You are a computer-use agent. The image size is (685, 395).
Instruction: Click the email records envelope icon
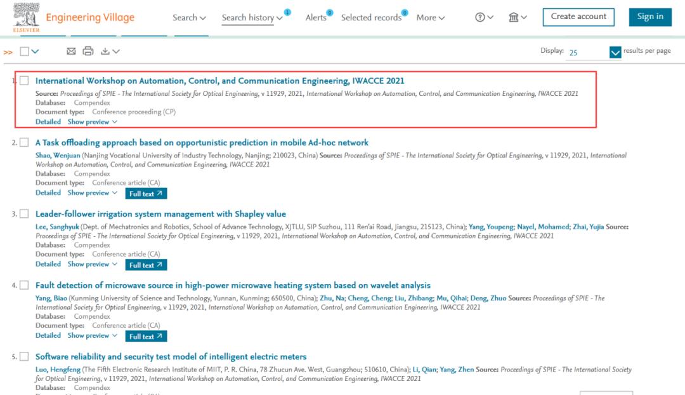point(71,51)
